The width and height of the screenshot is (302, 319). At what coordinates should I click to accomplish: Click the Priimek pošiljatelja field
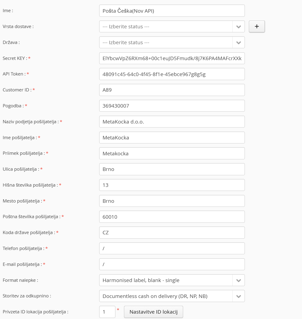tap(172, 153)
